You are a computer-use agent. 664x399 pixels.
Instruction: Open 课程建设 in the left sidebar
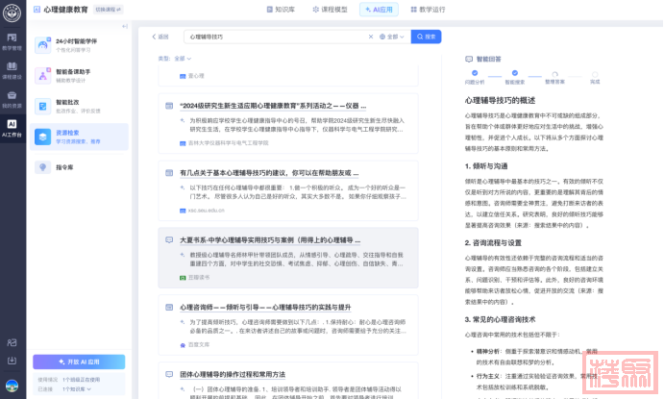click(x=12, y=70)
